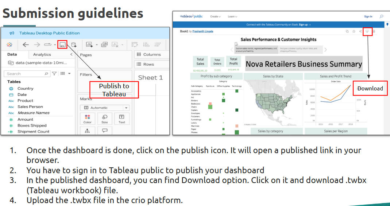Click the Tableau Public logo in the browser
The image size is (390, 206).
click(x=191, y=16)
